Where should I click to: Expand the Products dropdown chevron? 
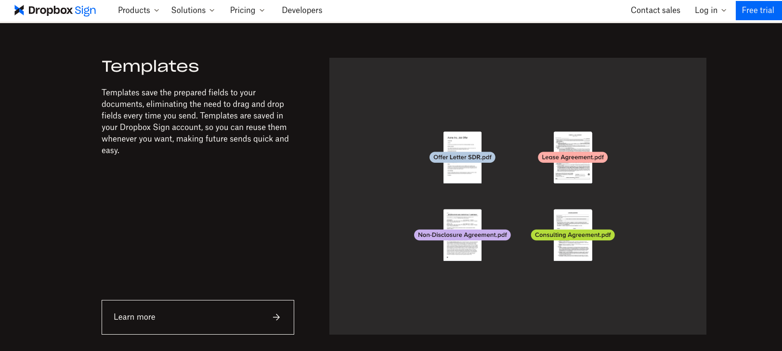[x=156, y=11]
